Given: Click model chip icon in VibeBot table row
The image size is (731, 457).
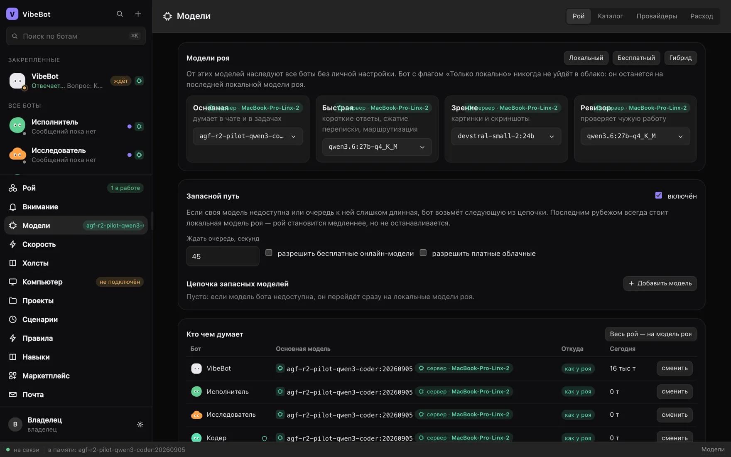Looking at the screenshot, I should pyautogui.click(x=280, y=368).
